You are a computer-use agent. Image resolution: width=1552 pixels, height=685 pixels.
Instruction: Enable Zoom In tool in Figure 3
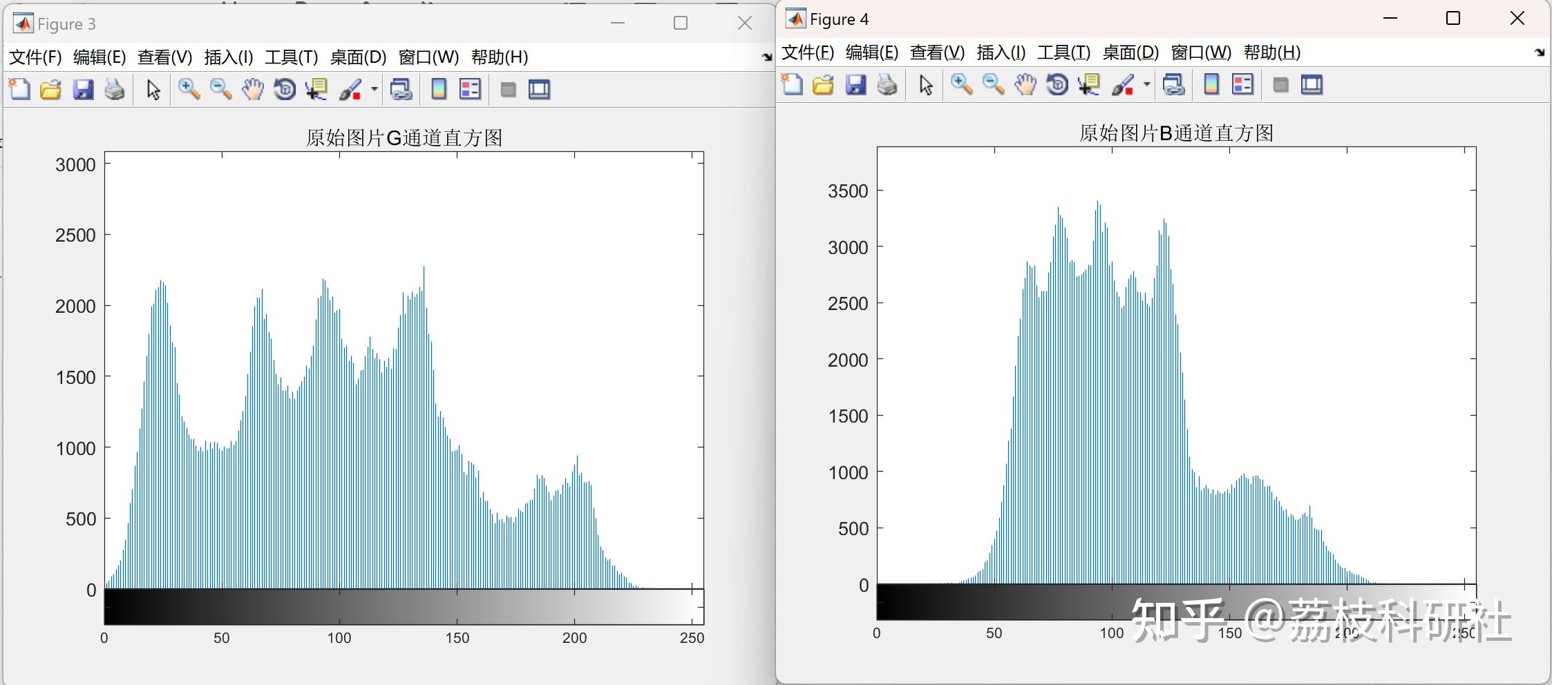[x=189, y=89]
